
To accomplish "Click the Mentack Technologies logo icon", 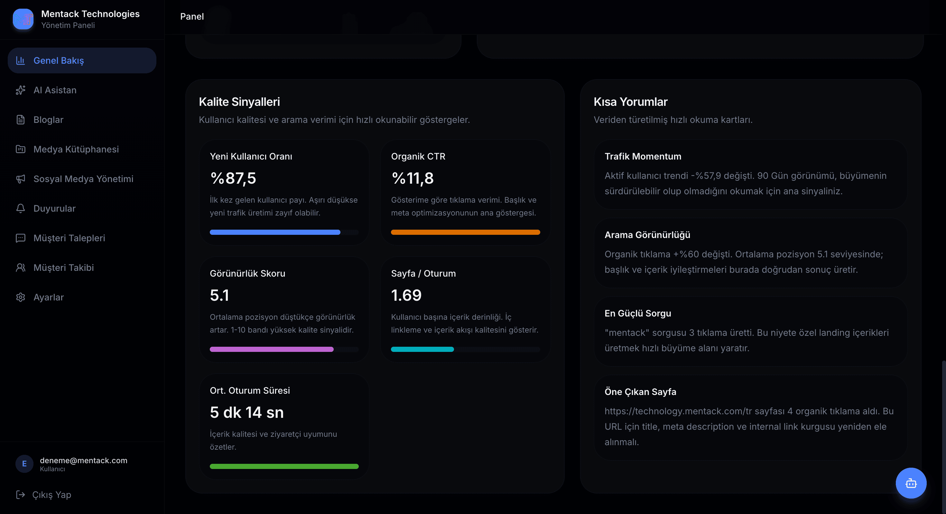I will click(23, 19).
